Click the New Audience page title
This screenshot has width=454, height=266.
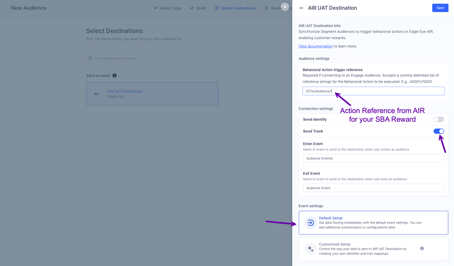[29, 8]
